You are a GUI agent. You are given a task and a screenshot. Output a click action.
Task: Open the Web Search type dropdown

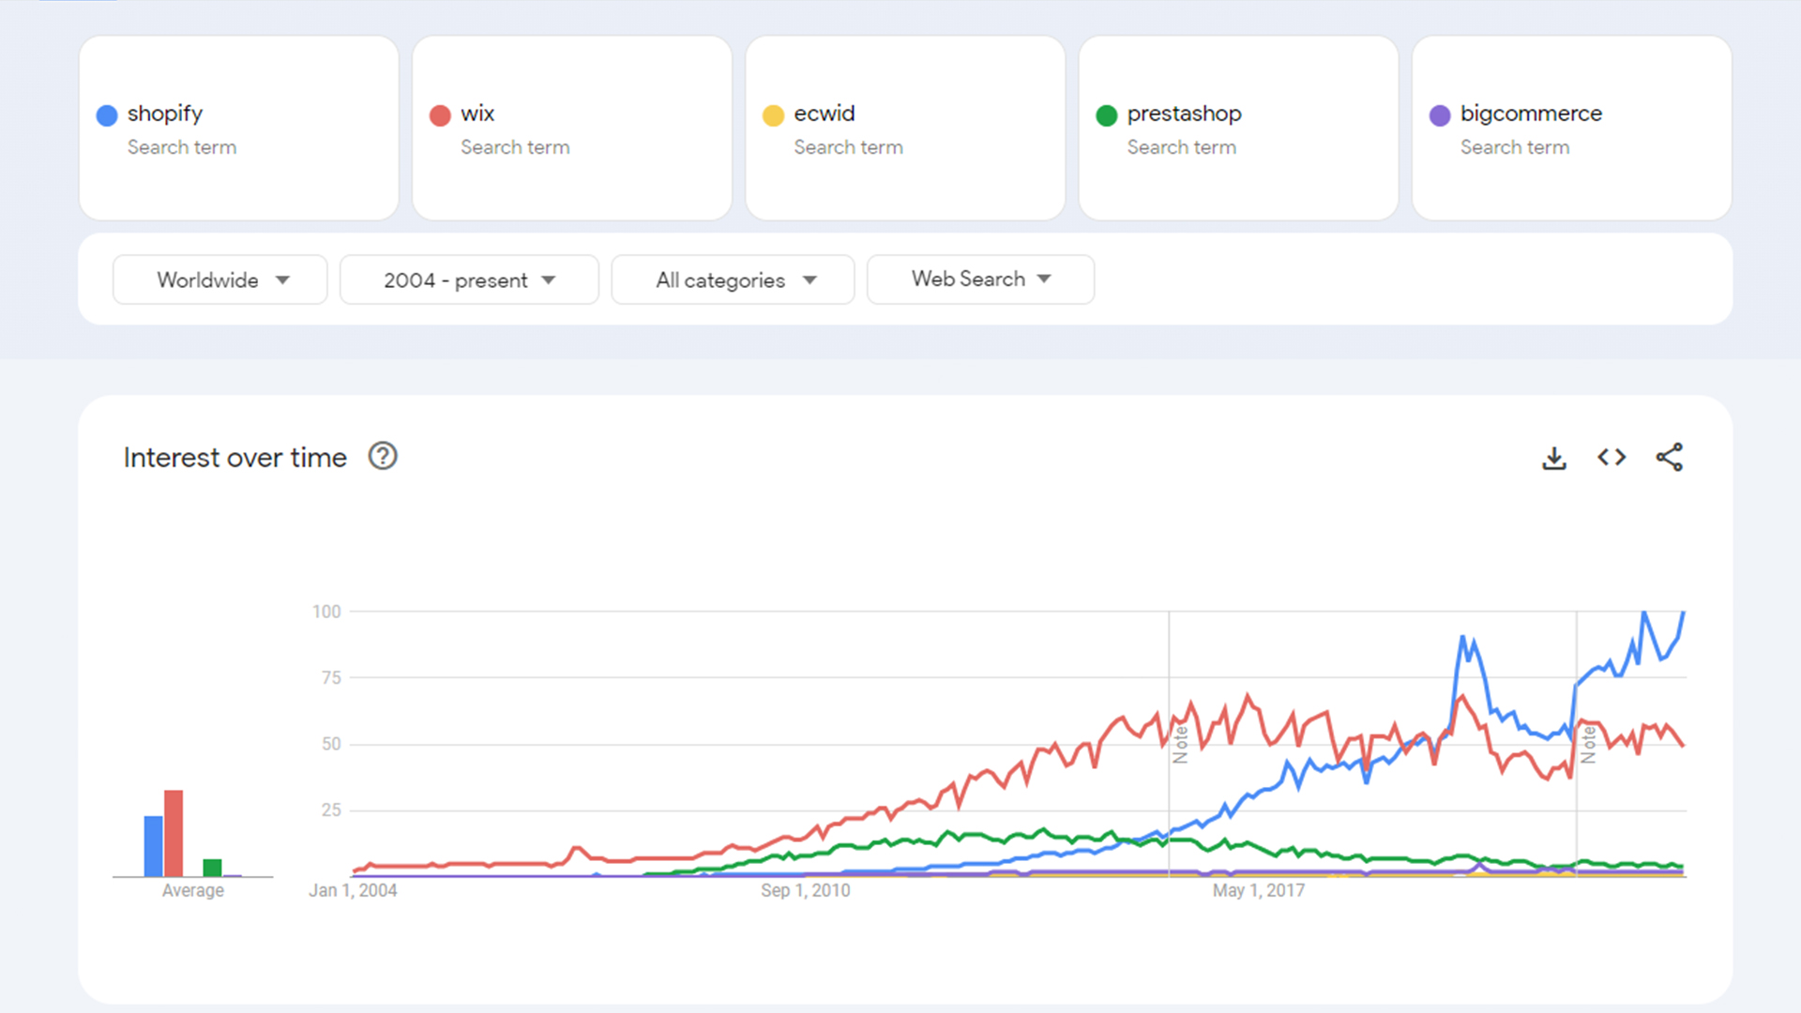point(980,280)
